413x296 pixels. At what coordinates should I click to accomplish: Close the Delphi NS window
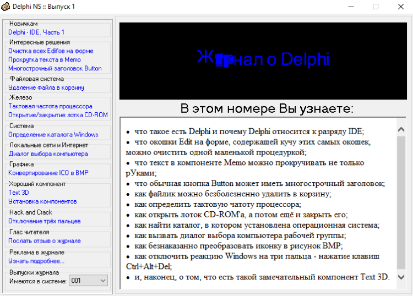[x=401, y=7]
